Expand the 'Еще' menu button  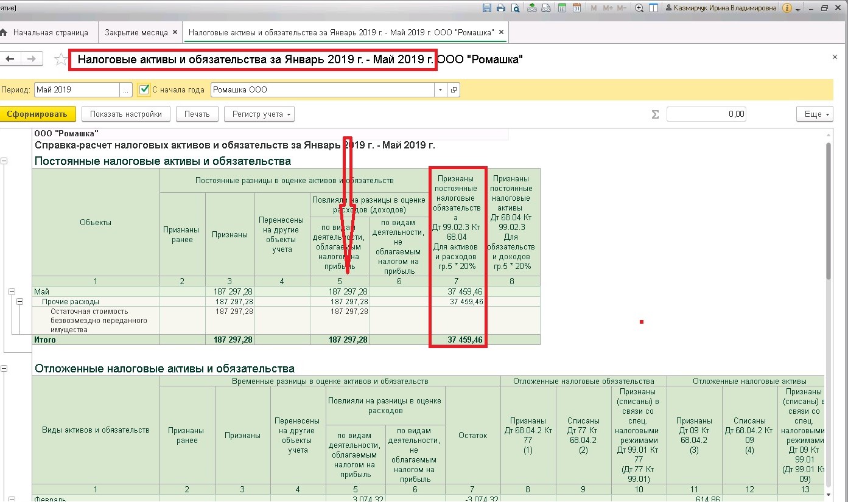[814, 114]
